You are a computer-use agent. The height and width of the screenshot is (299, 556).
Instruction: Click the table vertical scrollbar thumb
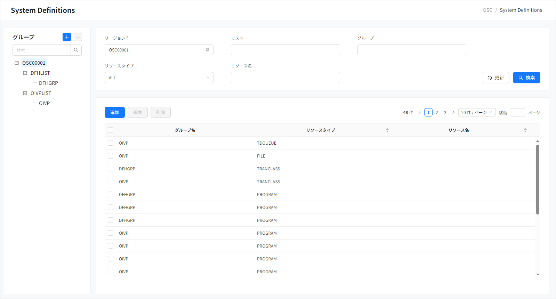(x=538, y=179)
